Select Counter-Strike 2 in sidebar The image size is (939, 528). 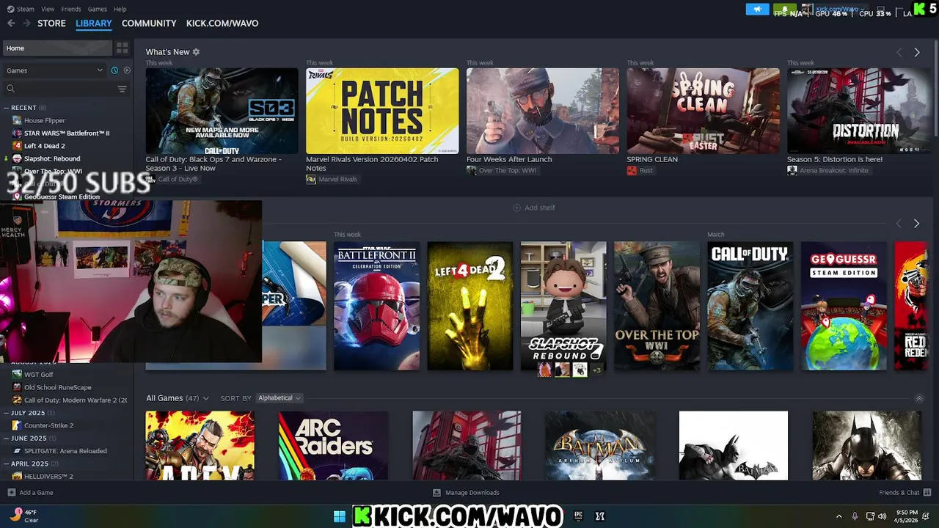click(x=48, y=425)
